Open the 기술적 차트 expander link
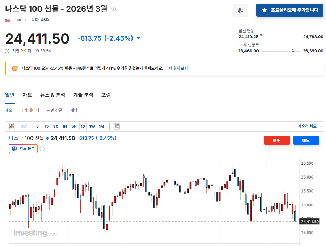Image resolution: width=326 pixels, height=246 pixels. [x=309, y=126]
